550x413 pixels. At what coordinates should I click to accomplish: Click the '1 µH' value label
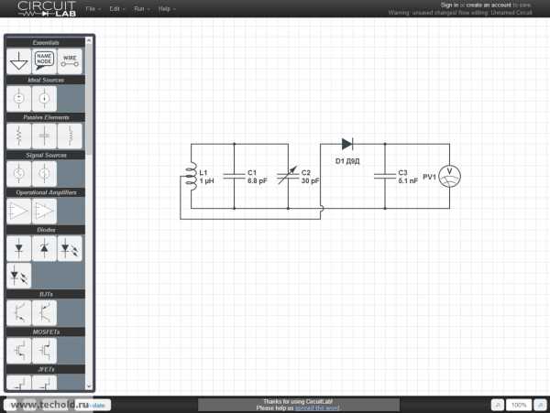[206, 180]
